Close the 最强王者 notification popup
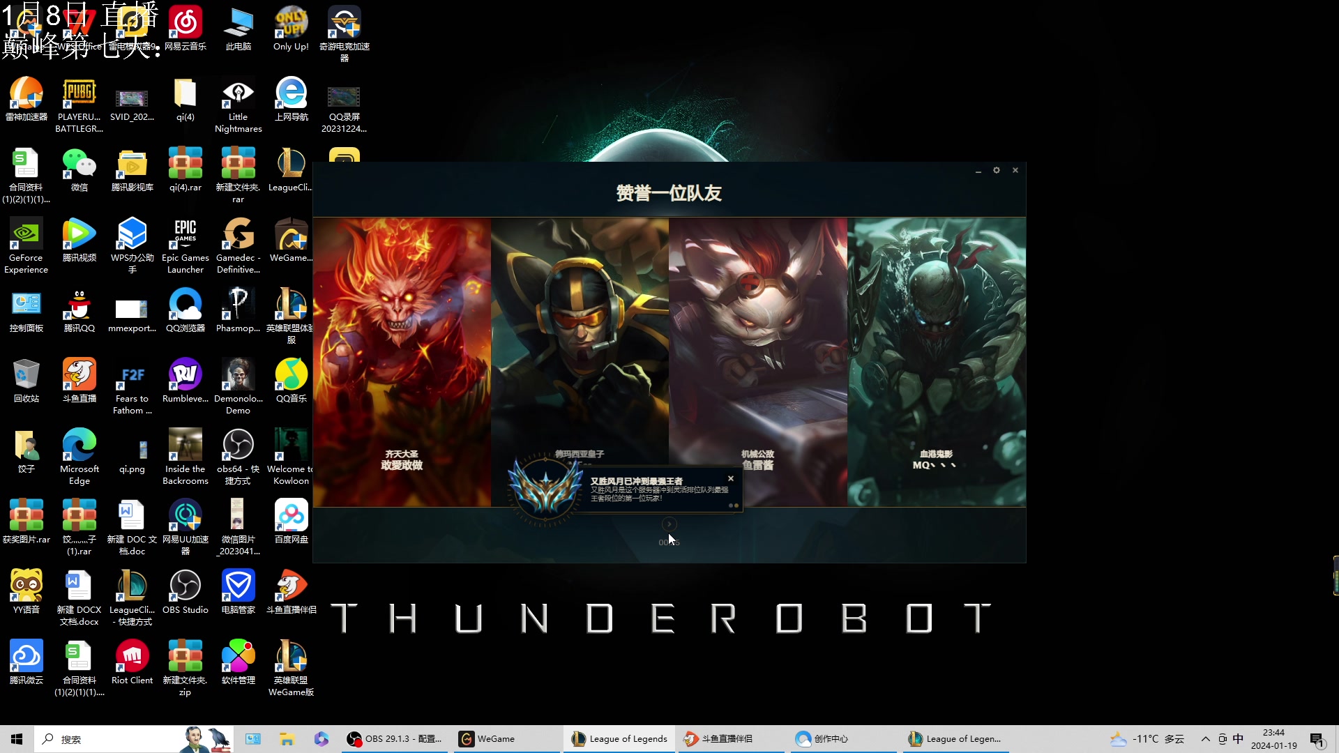This screenshot has height=753, width=1339. click(731, 478)
